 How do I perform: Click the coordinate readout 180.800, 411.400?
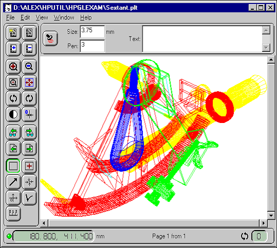(x=53, y=236)
